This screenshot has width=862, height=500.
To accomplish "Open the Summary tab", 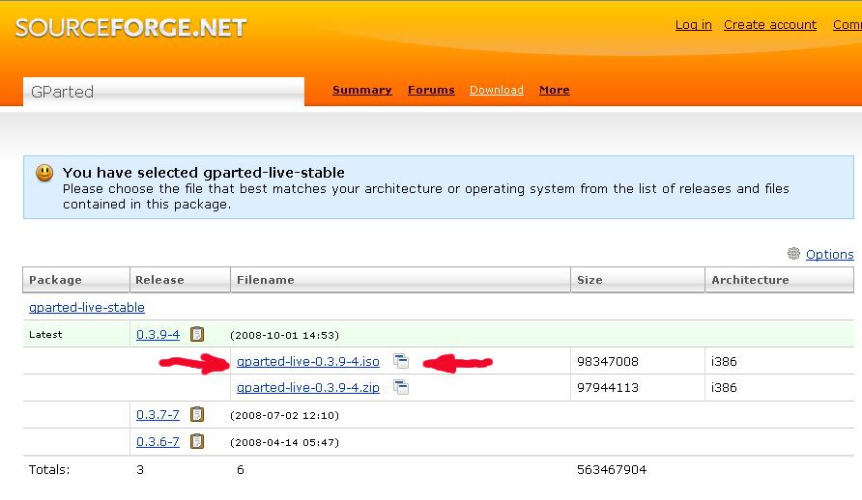I will click(361, 90).
